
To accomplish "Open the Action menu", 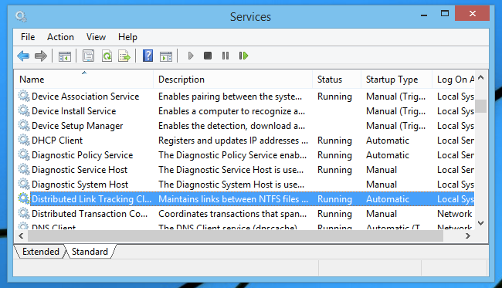I will tap(60, 37).
